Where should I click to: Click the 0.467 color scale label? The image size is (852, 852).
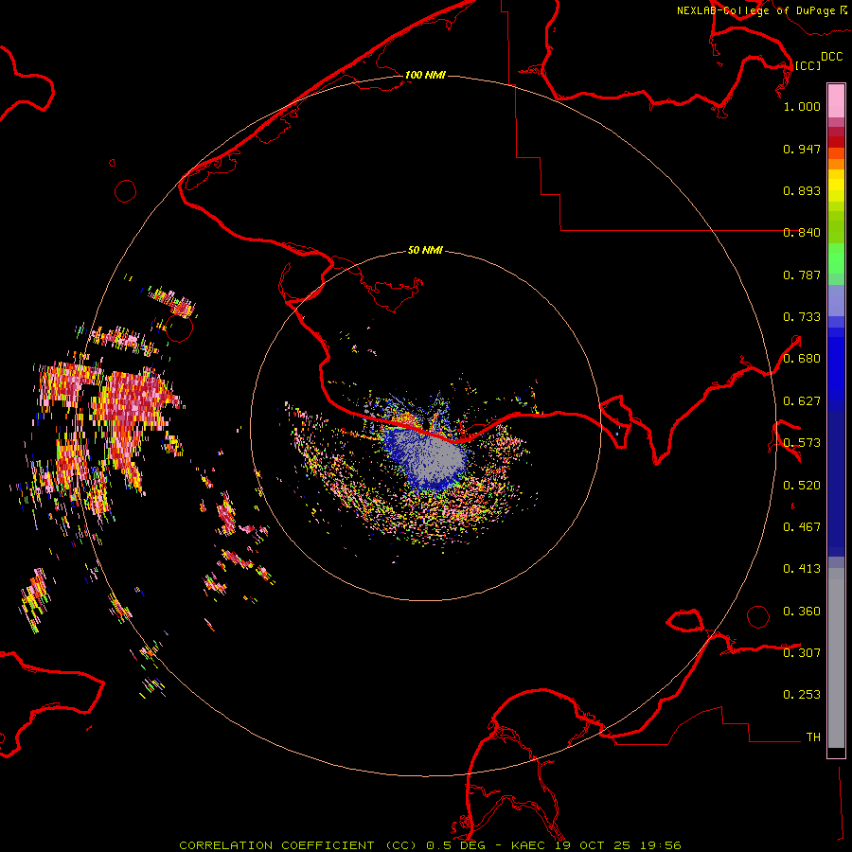tap(802, 527)
